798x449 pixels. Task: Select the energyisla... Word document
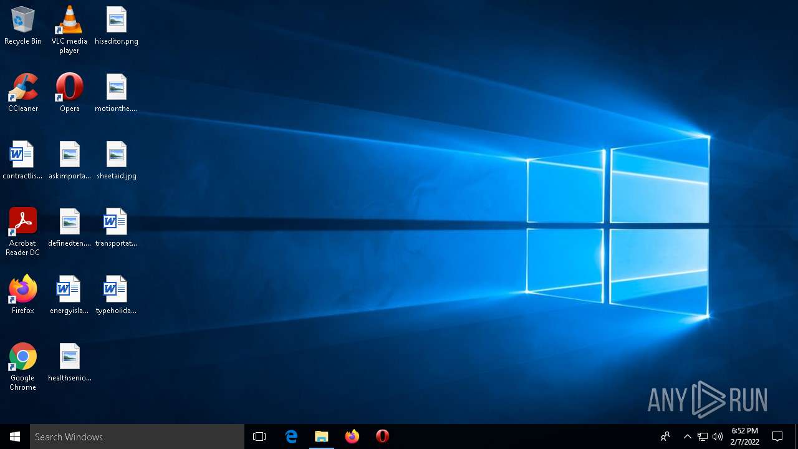coord(69,296)
